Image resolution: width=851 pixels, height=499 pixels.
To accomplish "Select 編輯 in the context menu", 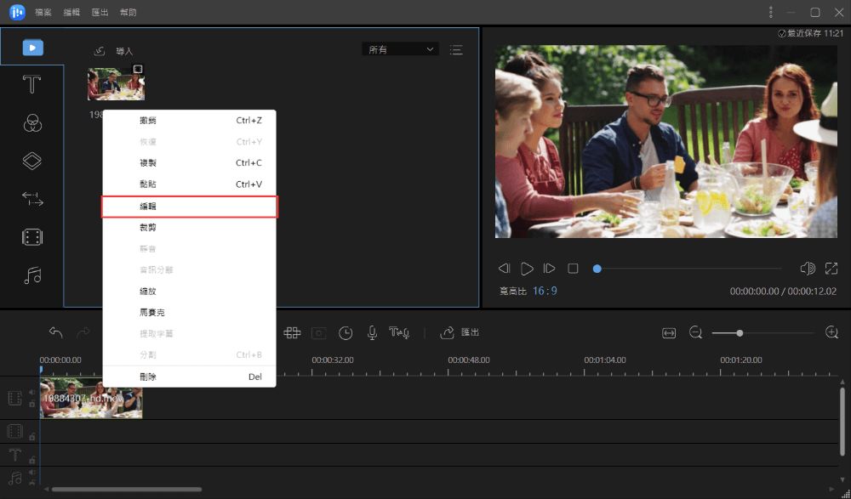I will 190,207.
